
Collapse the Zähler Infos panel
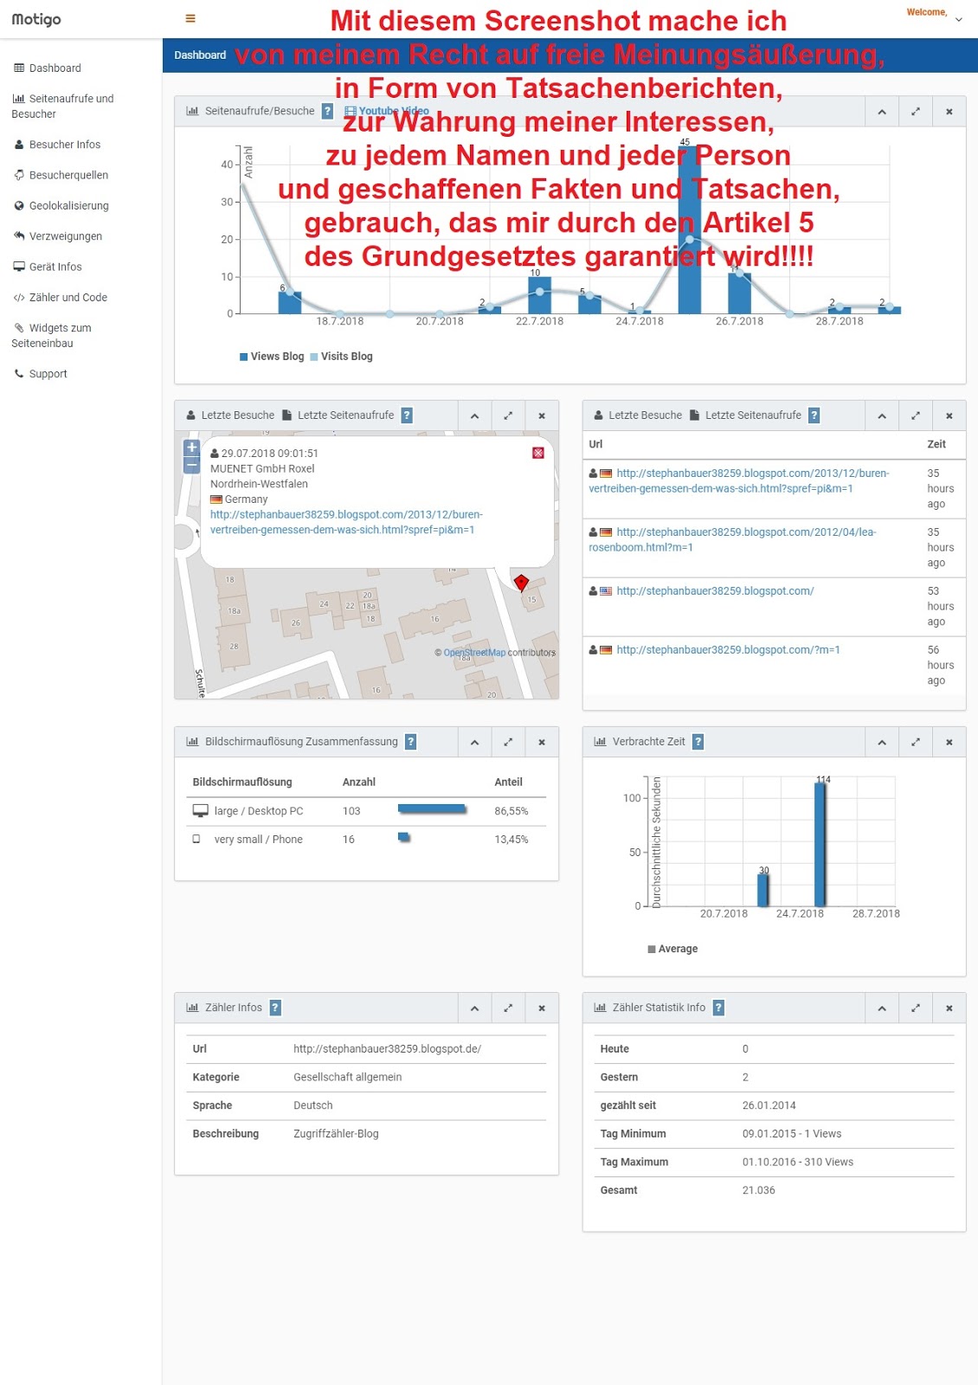[474, 1008]
